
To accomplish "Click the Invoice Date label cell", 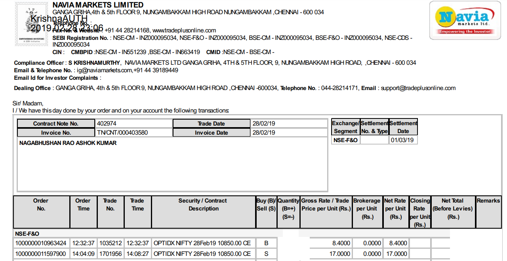I will 212,133.
